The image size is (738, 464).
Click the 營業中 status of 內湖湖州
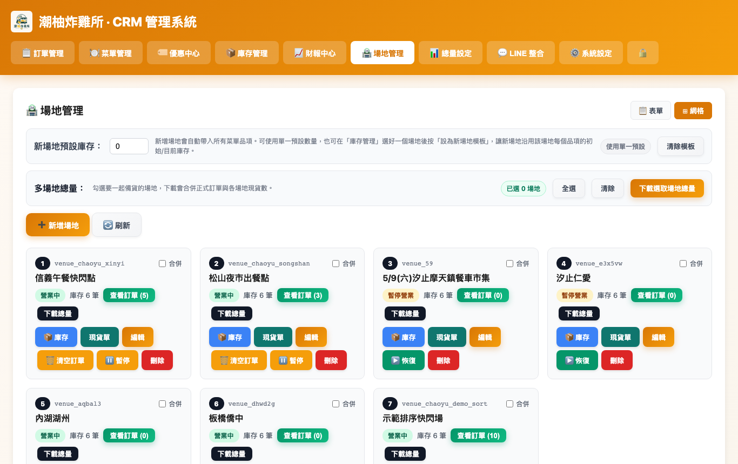(x=50, y=435)
